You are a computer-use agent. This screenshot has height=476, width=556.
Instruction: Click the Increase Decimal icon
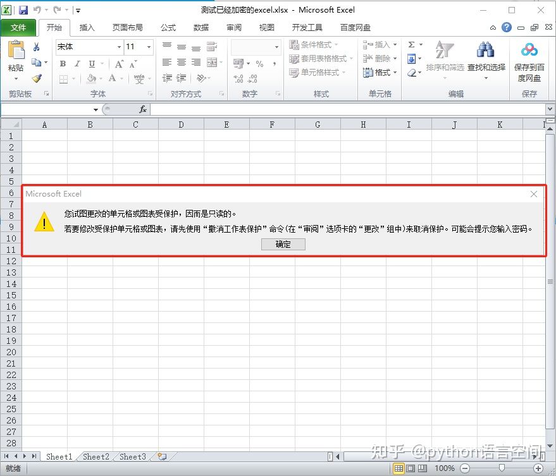[x=238, y=78]
